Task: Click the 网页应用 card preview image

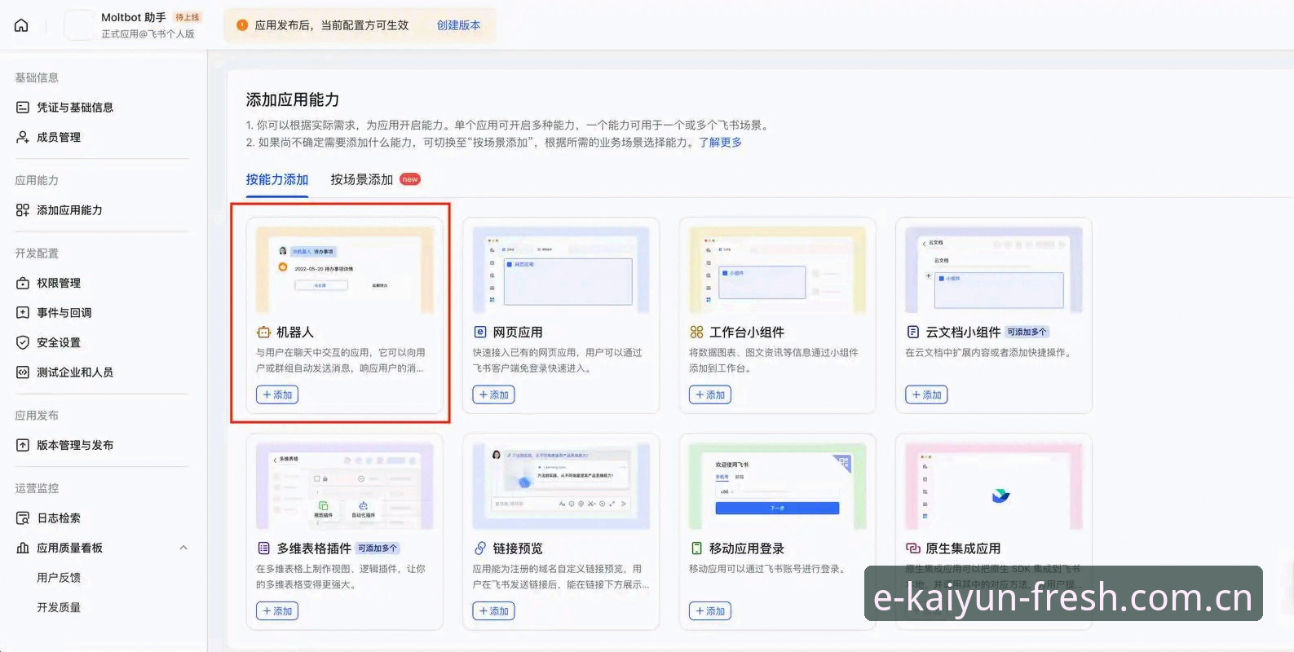Action: (x=561, y=270)
